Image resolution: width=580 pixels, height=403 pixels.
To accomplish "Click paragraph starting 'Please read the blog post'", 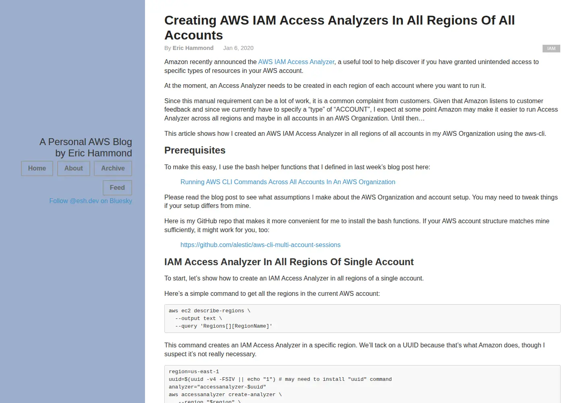I will (x=361, y=201).
